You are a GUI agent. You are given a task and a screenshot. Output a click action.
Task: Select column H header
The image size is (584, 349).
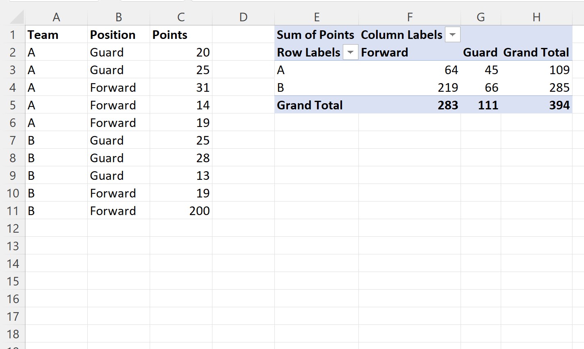536,17
